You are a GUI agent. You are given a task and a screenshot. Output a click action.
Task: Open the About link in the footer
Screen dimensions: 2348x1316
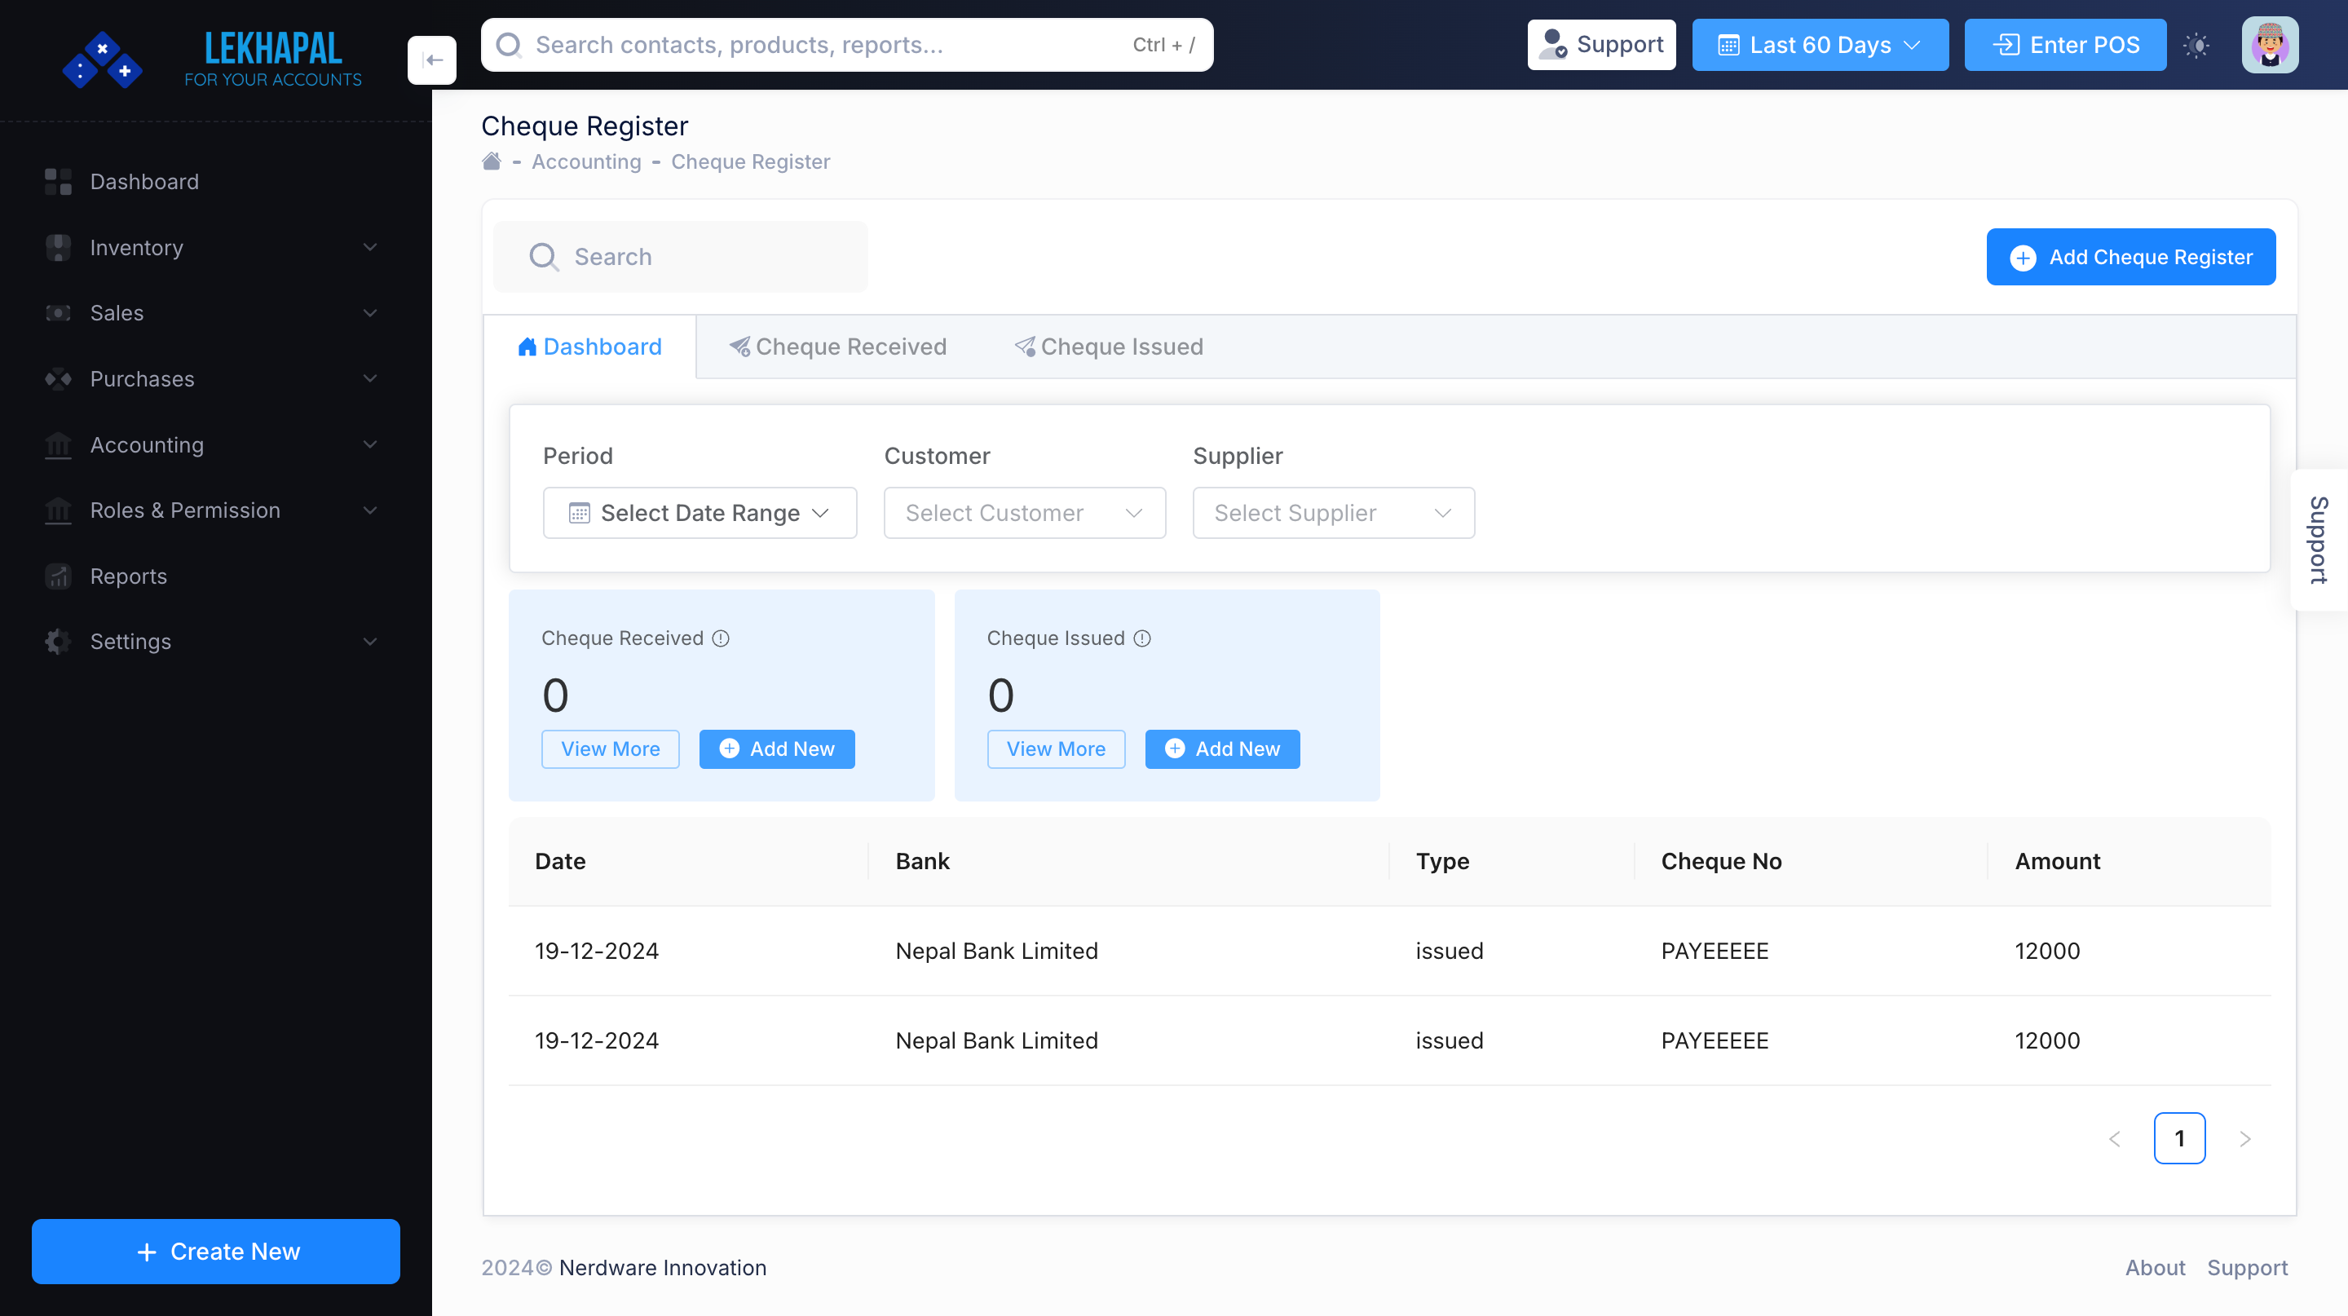click(x=2156, y=1267)
